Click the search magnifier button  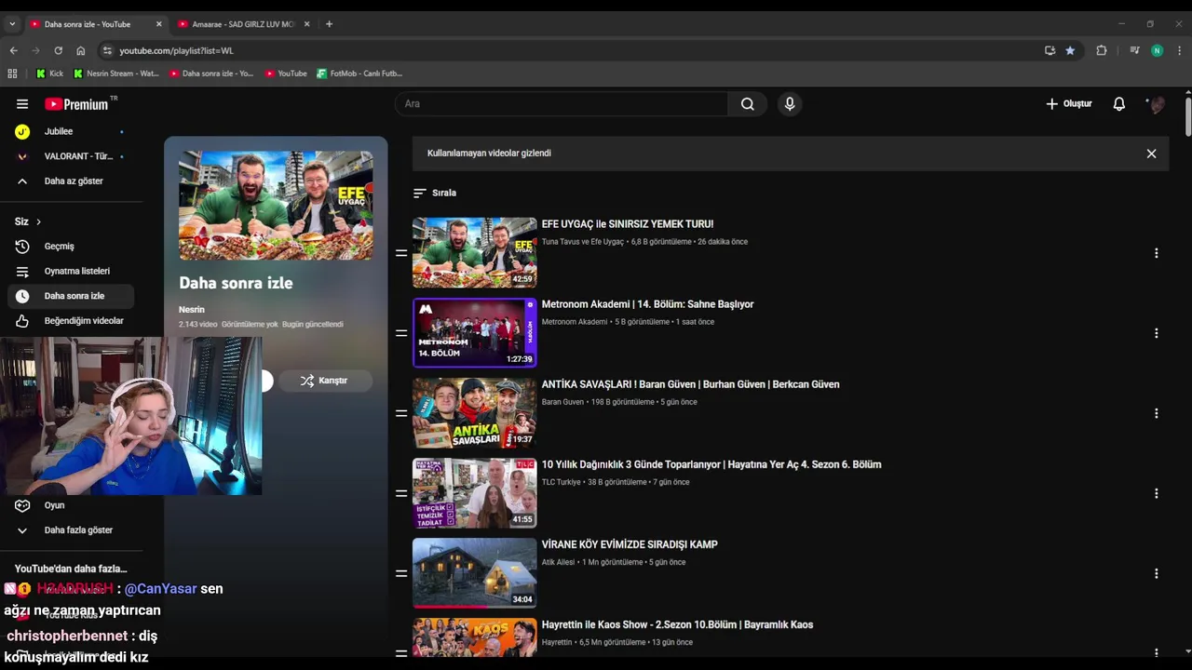748,104
